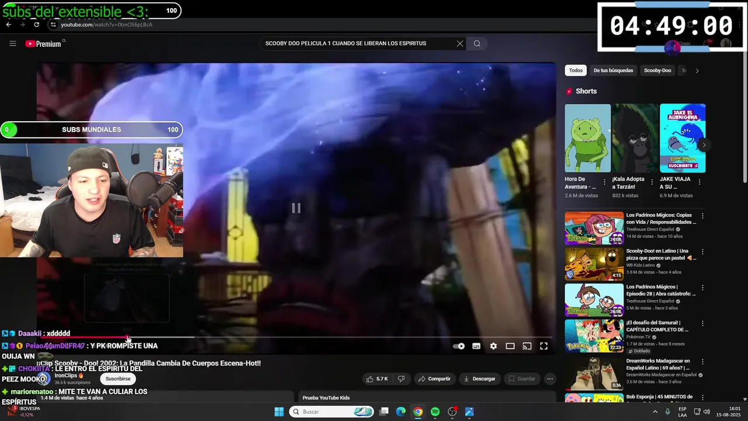Open options for Scooby-Doo pizza video

point(702,251)
